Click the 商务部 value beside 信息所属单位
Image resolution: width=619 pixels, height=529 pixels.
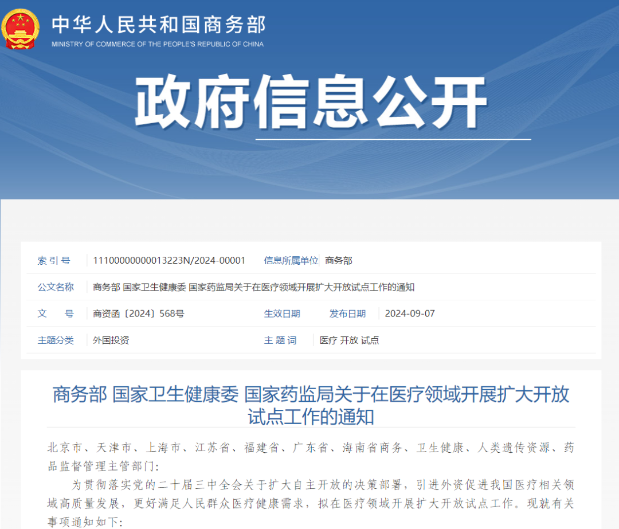tap(339, 261)
